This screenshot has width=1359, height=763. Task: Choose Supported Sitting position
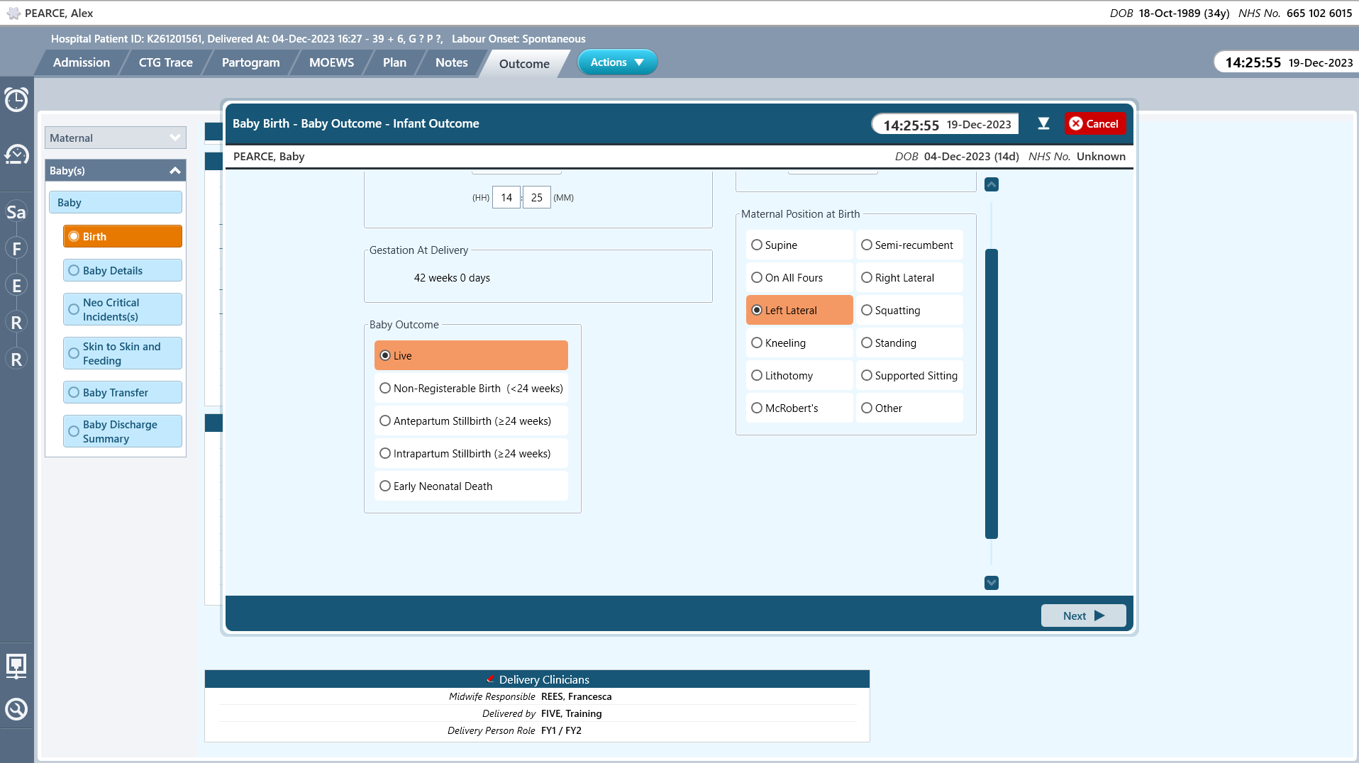tap(909, 375)
